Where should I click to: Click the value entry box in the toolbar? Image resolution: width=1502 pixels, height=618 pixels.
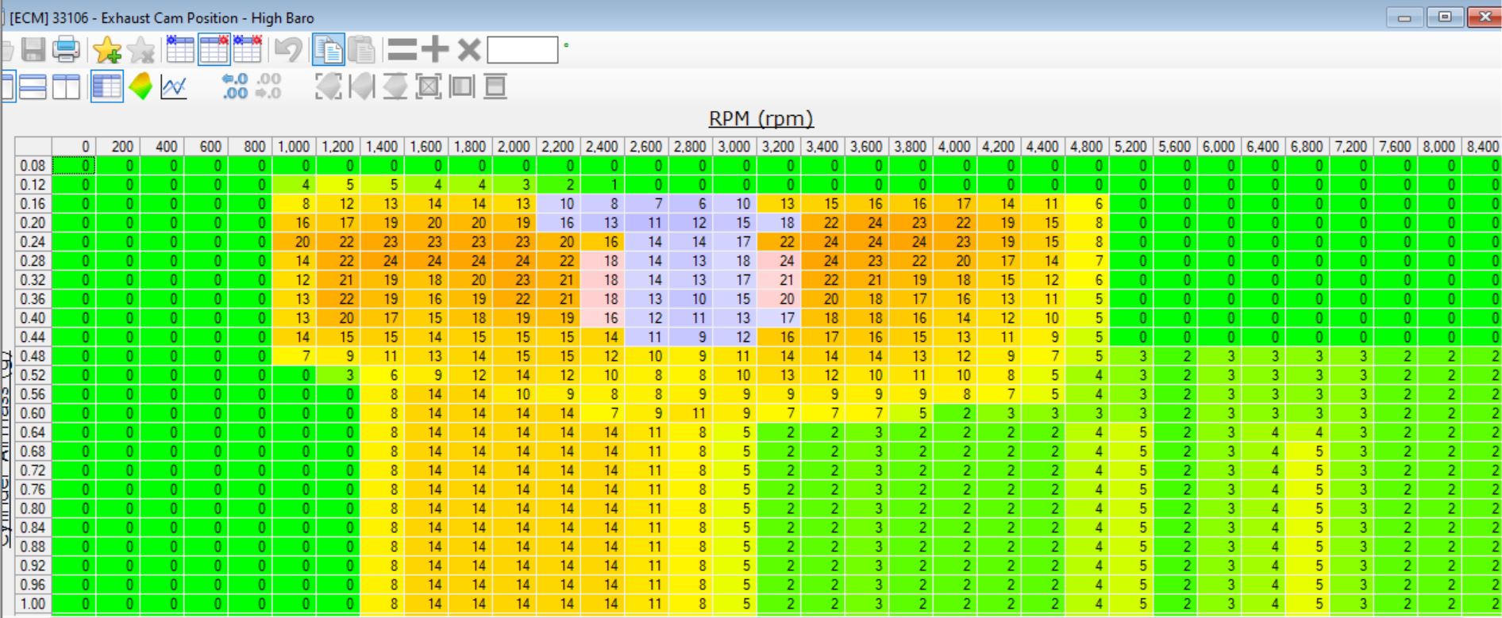[522, 50]
